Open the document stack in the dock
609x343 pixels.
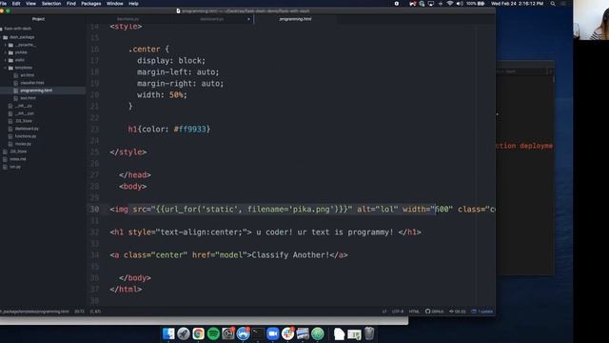(339, 333)
